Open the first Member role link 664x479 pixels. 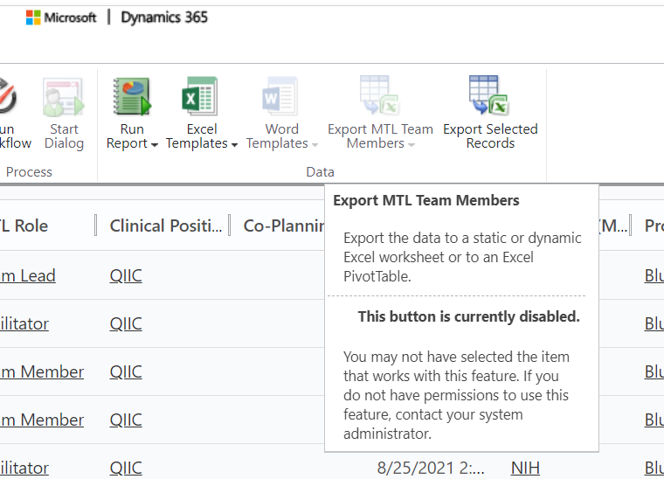point(42,371)
